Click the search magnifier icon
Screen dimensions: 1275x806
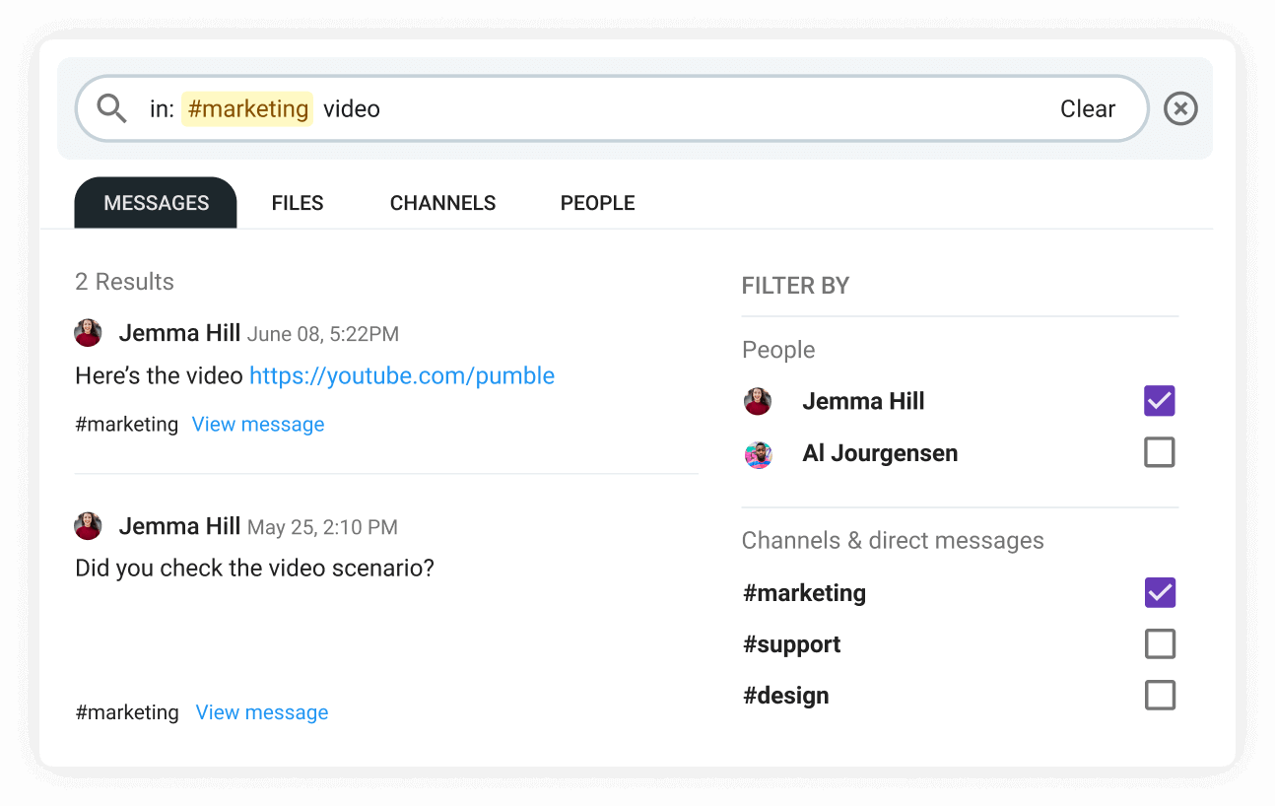(111, 108)
